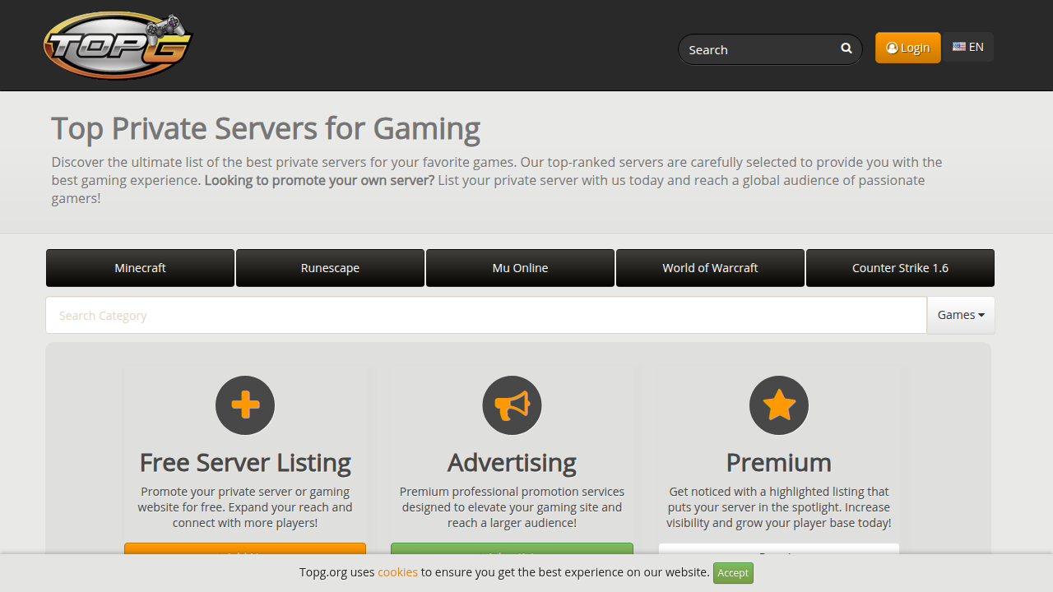Click into the Search Category field
1053x592 pixels.
(x=486, y=315)
